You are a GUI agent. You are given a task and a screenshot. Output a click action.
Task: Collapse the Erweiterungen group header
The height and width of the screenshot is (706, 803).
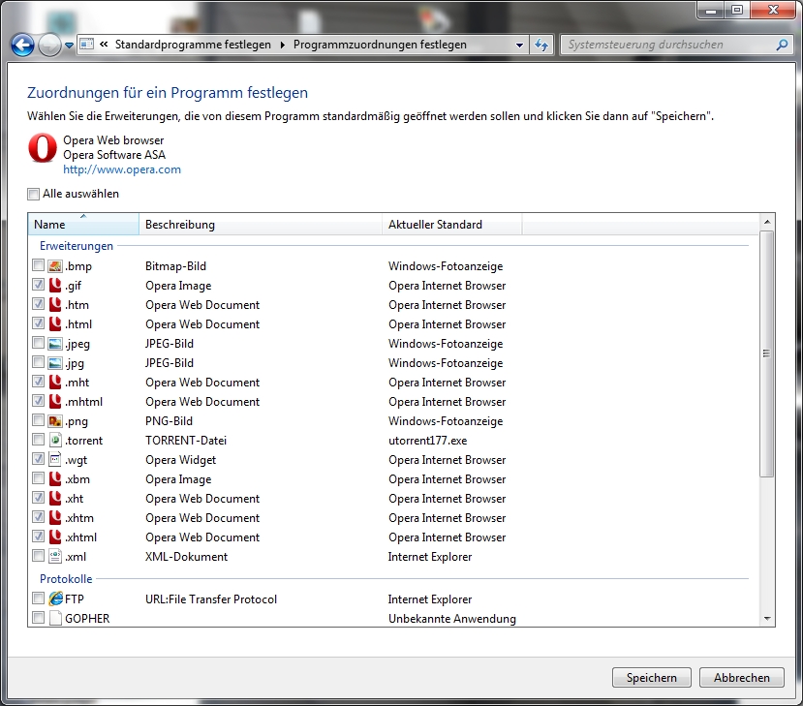[x=77, y=246]
